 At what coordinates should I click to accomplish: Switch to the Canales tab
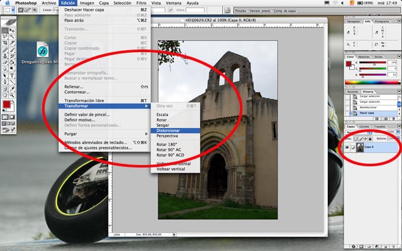point(366,126)
